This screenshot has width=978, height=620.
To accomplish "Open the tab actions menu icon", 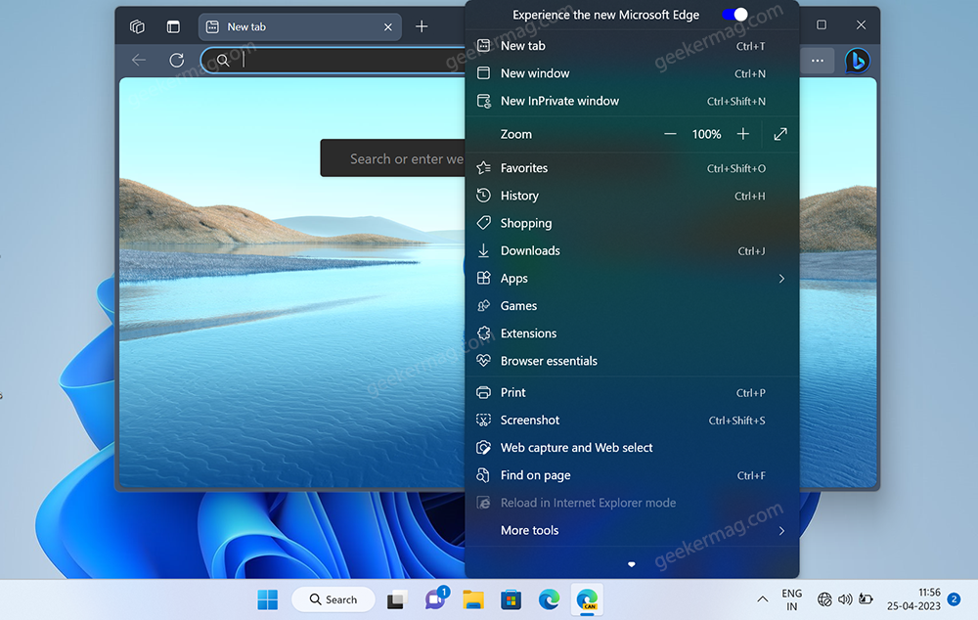I will pyautogui.click(x=173, y=26).
